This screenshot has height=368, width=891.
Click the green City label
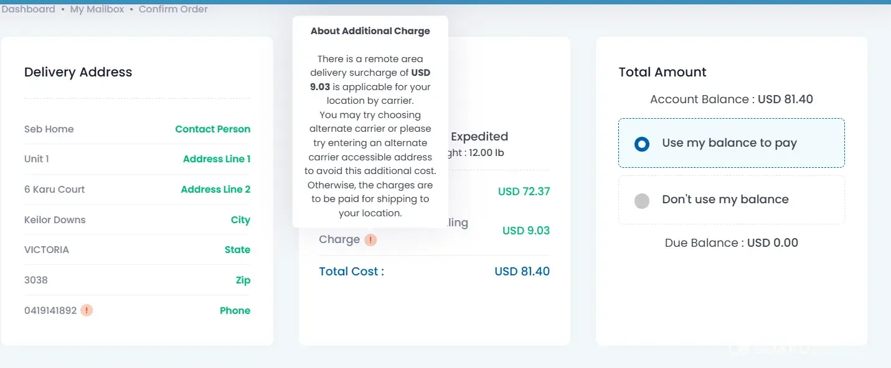(240, 220)
